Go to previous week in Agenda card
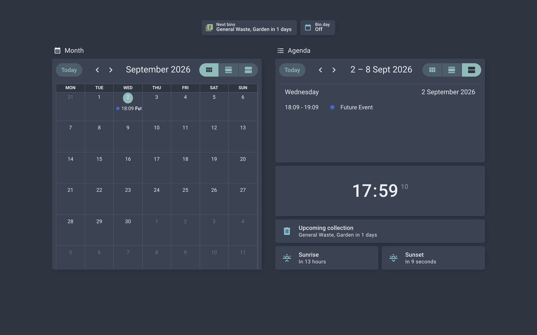537x335 pixels. [320, 70]
